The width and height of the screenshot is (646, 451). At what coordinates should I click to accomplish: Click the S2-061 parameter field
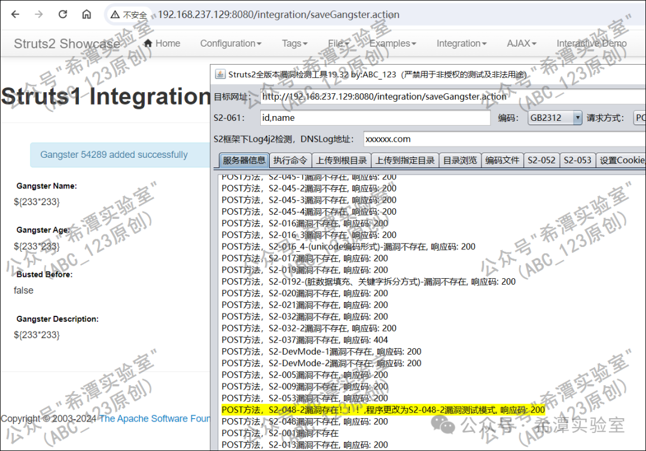coord(375,118)
